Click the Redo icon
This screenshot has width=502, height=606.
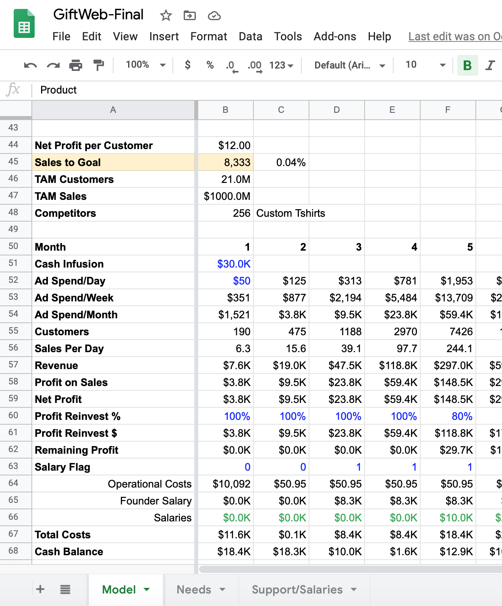pos(53,65)
